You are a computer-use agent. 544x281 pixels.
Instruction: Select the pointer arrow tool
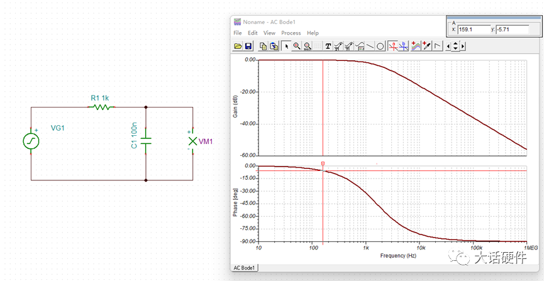pyautogui.click(x=286, y=46)
